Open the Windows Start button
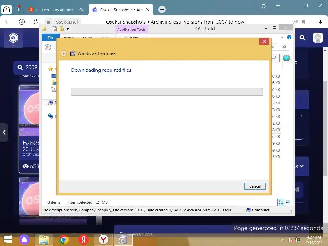This screenshot has height=246, width=328. (8, 240)
